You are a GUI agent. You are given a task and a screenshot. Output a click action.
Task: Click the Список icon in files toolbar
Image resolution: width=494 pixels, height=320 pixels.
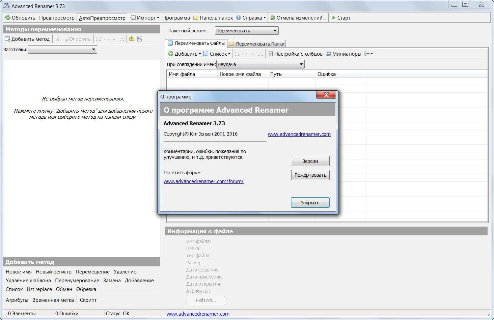tap(206, 54)
